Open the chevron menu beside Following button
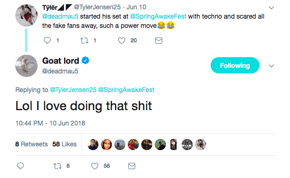The width and height of the screenshot is (290, 178). tap(271, 66)
